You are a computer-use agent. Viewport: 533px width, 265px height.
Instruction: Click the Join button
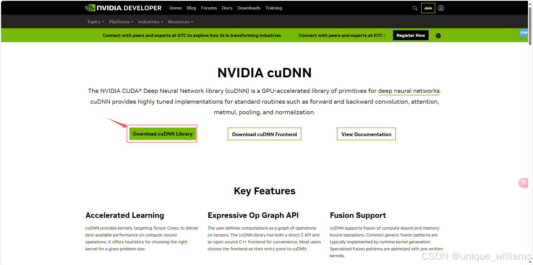pyautogui.click(x=428, y=8)
